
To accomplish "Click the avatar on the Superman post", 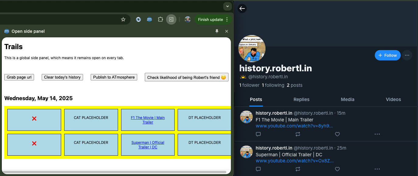I will (246, 152).
